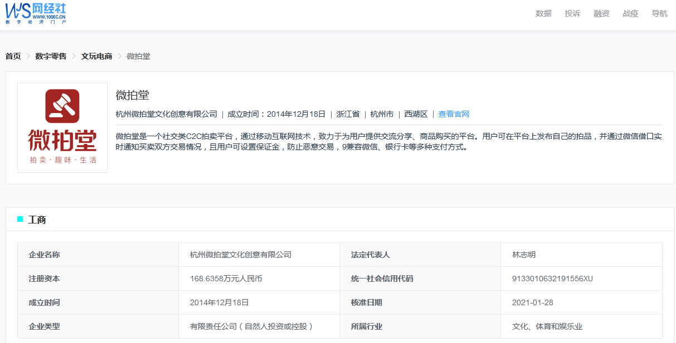This screenshot has width=676, height=343.
Task: Select the 注册资本 table label
Action: [x=45, y=279]
